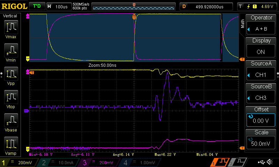Viewport: 279px width, 167px height.
Task: Open the Math vertical tab
Action: point(243,23)
